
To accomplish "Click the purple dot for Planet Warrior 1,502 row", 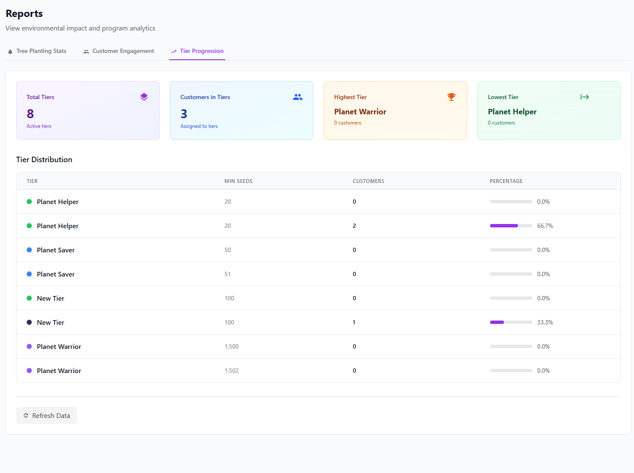I will click(29, 371).
